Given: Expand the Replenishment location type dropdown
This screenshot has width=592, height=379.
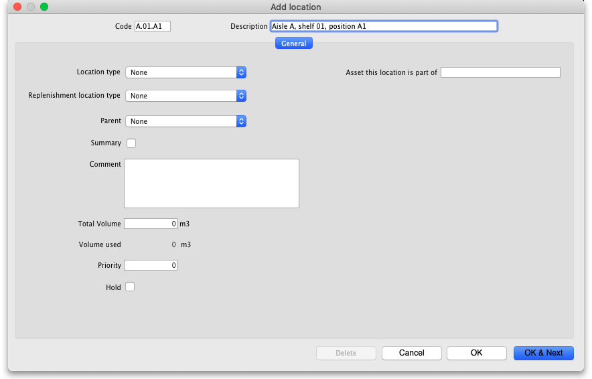Looking at the screenshot, I should [x=186, y=96].
